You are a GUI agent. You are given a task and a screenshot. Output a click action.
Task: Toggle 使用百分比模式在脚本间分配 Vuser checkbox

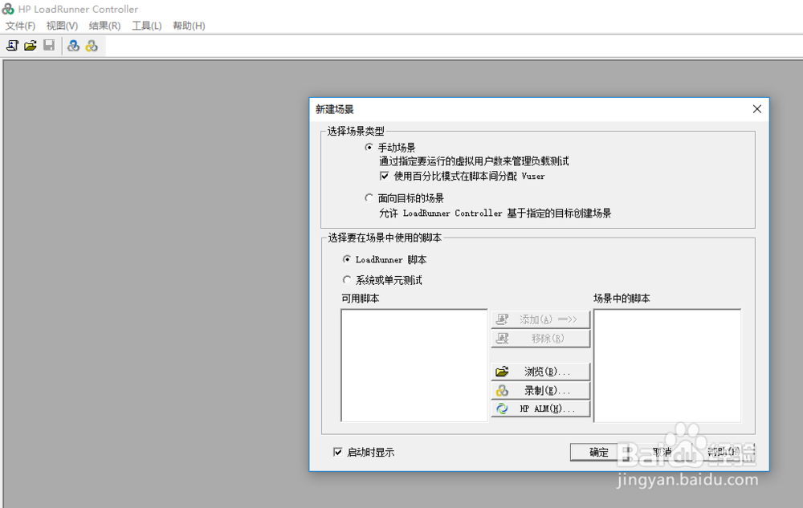(385, 176)
